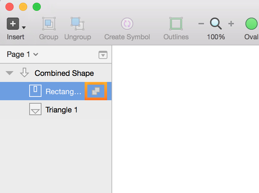Click the Rectangle layer thumbnail

[35, 91]
